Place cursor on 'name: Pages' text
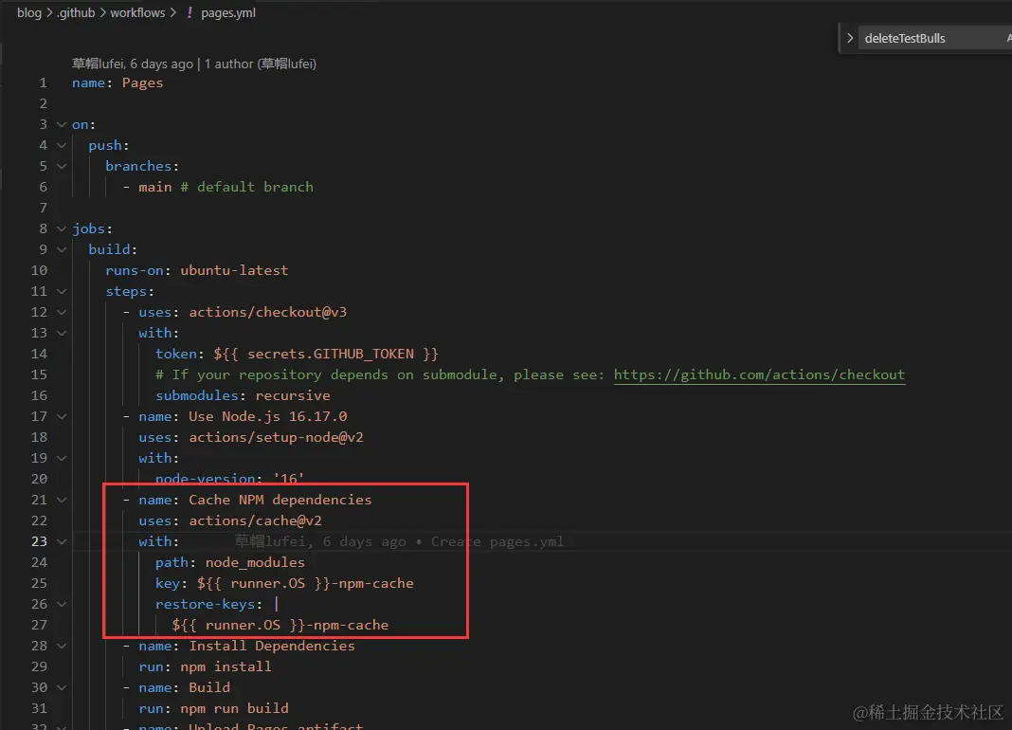The width and height of the screenshot is (1012, 730). pos(117,82)
